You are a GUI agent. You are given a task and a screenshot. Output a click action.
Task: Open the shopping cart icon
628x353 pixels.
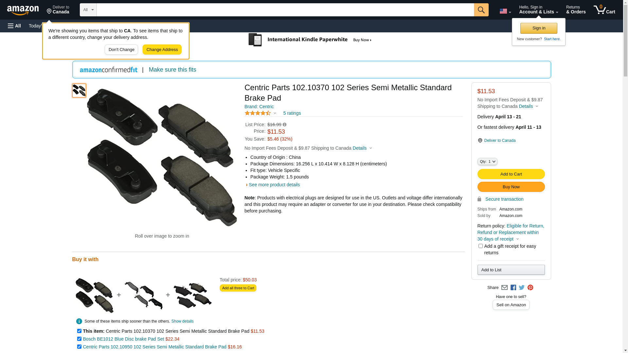coord(604,10)
